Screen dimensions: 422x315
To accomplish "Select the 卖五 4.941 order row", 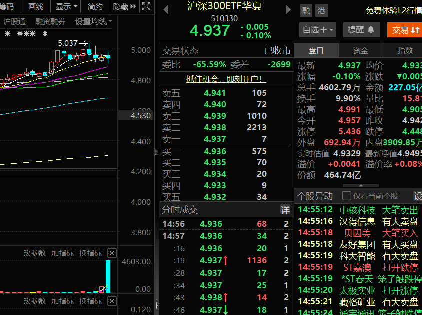I will [226, 93].
